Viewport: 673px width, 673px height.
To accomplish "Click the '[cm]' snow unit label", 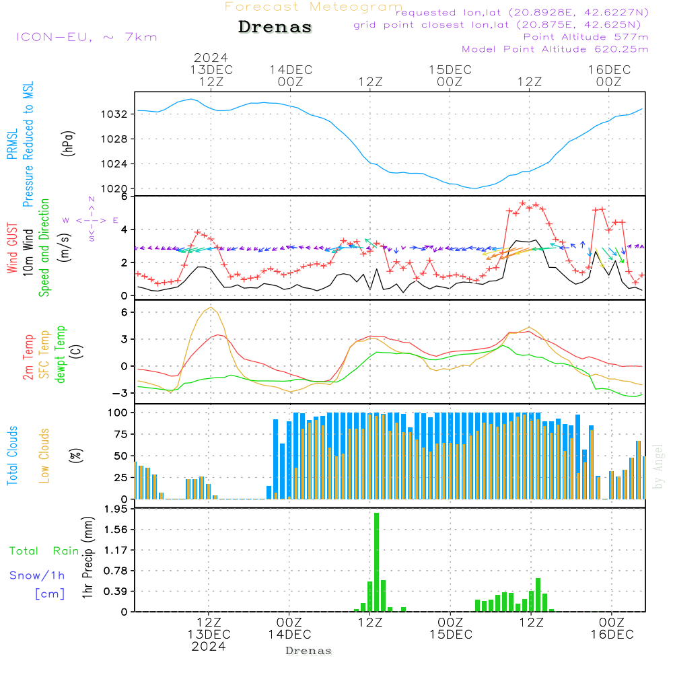I will 50,594.
